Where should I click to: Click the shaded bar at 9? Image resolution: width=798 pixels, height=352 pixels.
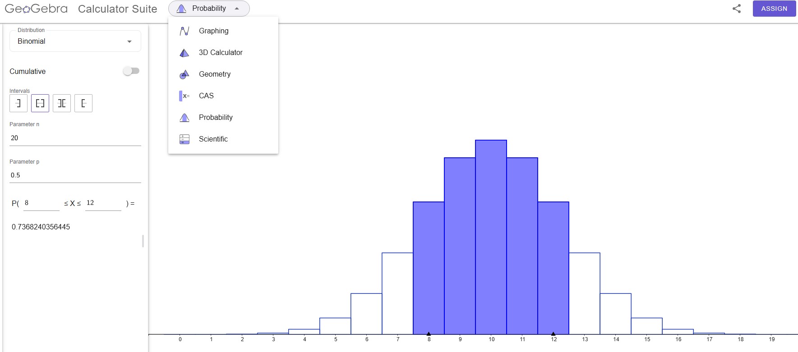pos(460,246)
